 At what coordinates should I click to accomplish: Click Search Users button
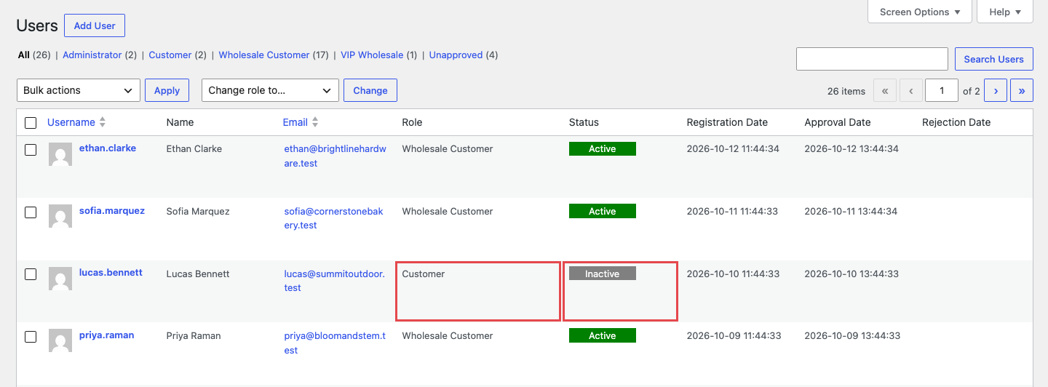click(993, 59)
